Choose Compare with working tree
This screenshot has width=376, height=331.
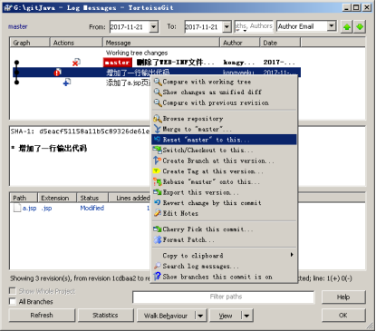[x=224, y=82]
